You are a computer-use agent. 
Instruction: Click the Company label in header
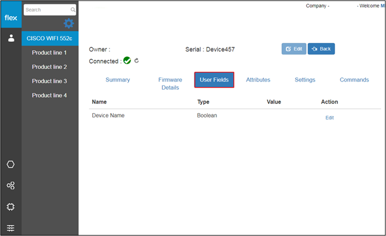[x=318, y=5]
